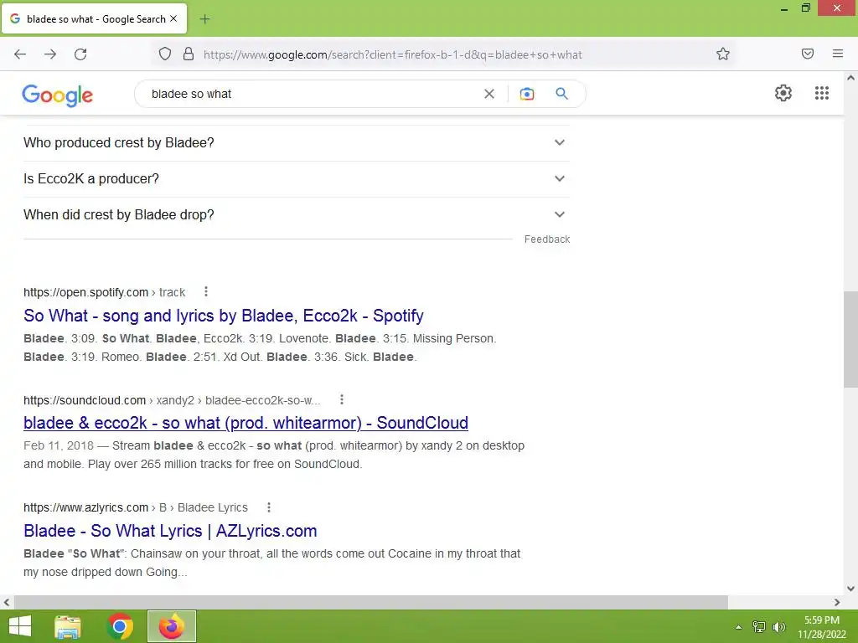Click the Feedback link
The width and height of the screenshot is (858, 643).
(546, 239)
